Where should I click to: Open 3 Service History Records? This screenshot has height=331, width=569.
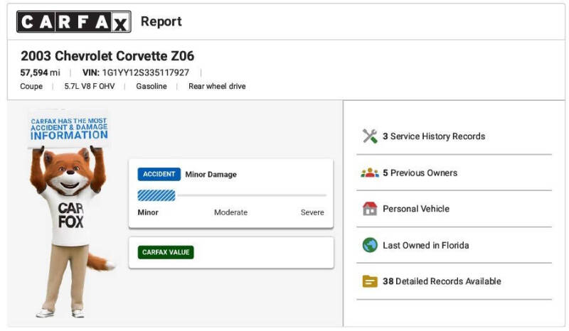coord(434,136)
